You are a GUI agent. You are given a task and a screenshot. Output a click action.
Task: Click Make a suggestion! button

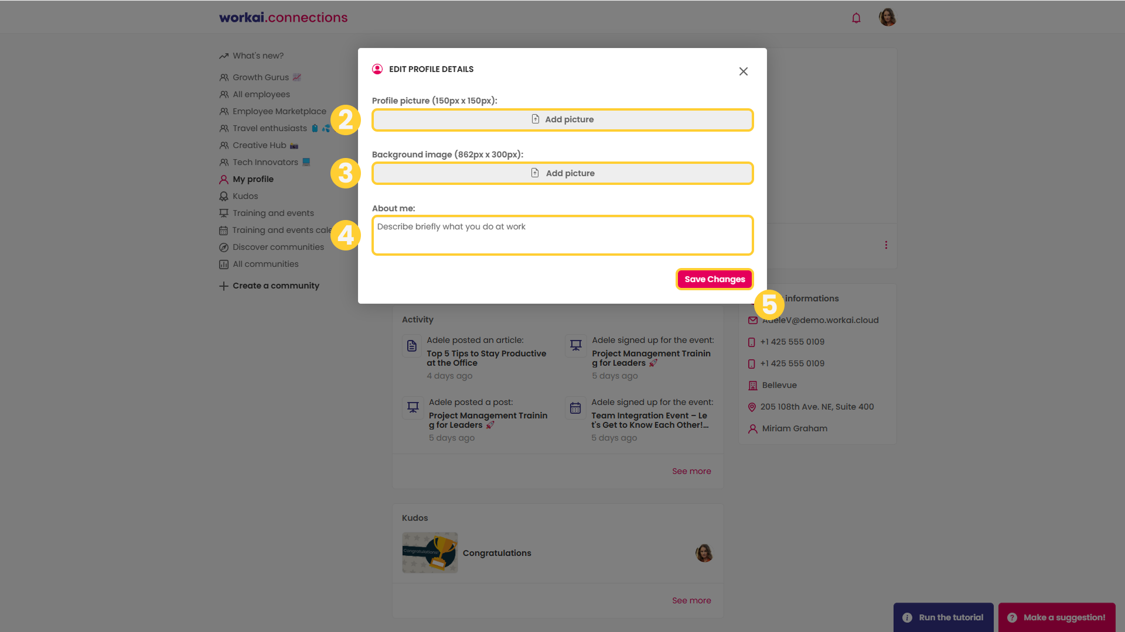[x=1056, y=617]
